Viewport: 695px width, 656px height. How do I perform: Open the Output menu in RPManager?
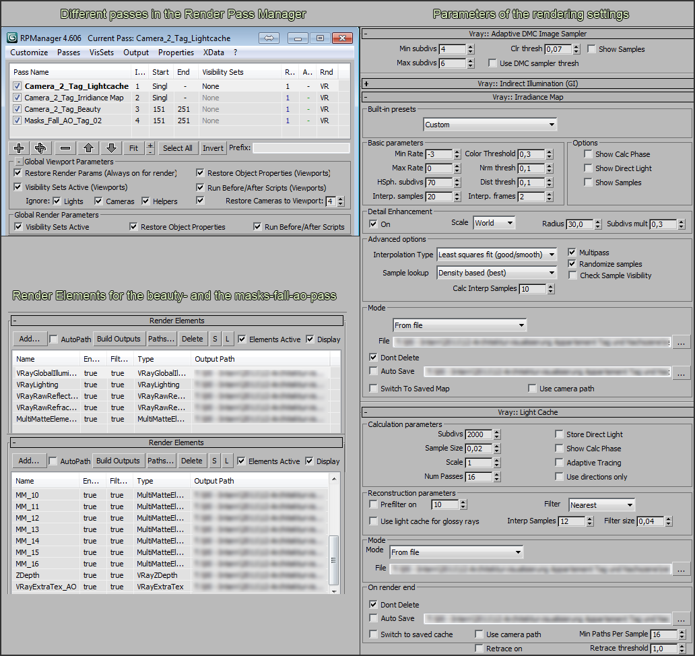click(136, 53)
